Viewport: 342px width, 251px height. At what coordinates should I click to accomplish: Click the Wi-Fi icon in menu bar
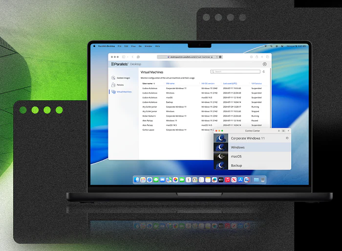point(265,46)
